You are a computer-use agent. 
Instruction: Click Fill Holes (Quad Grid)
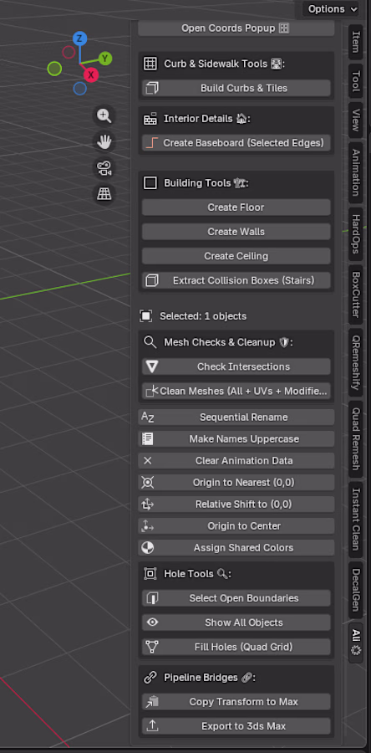tap(236, 647)
